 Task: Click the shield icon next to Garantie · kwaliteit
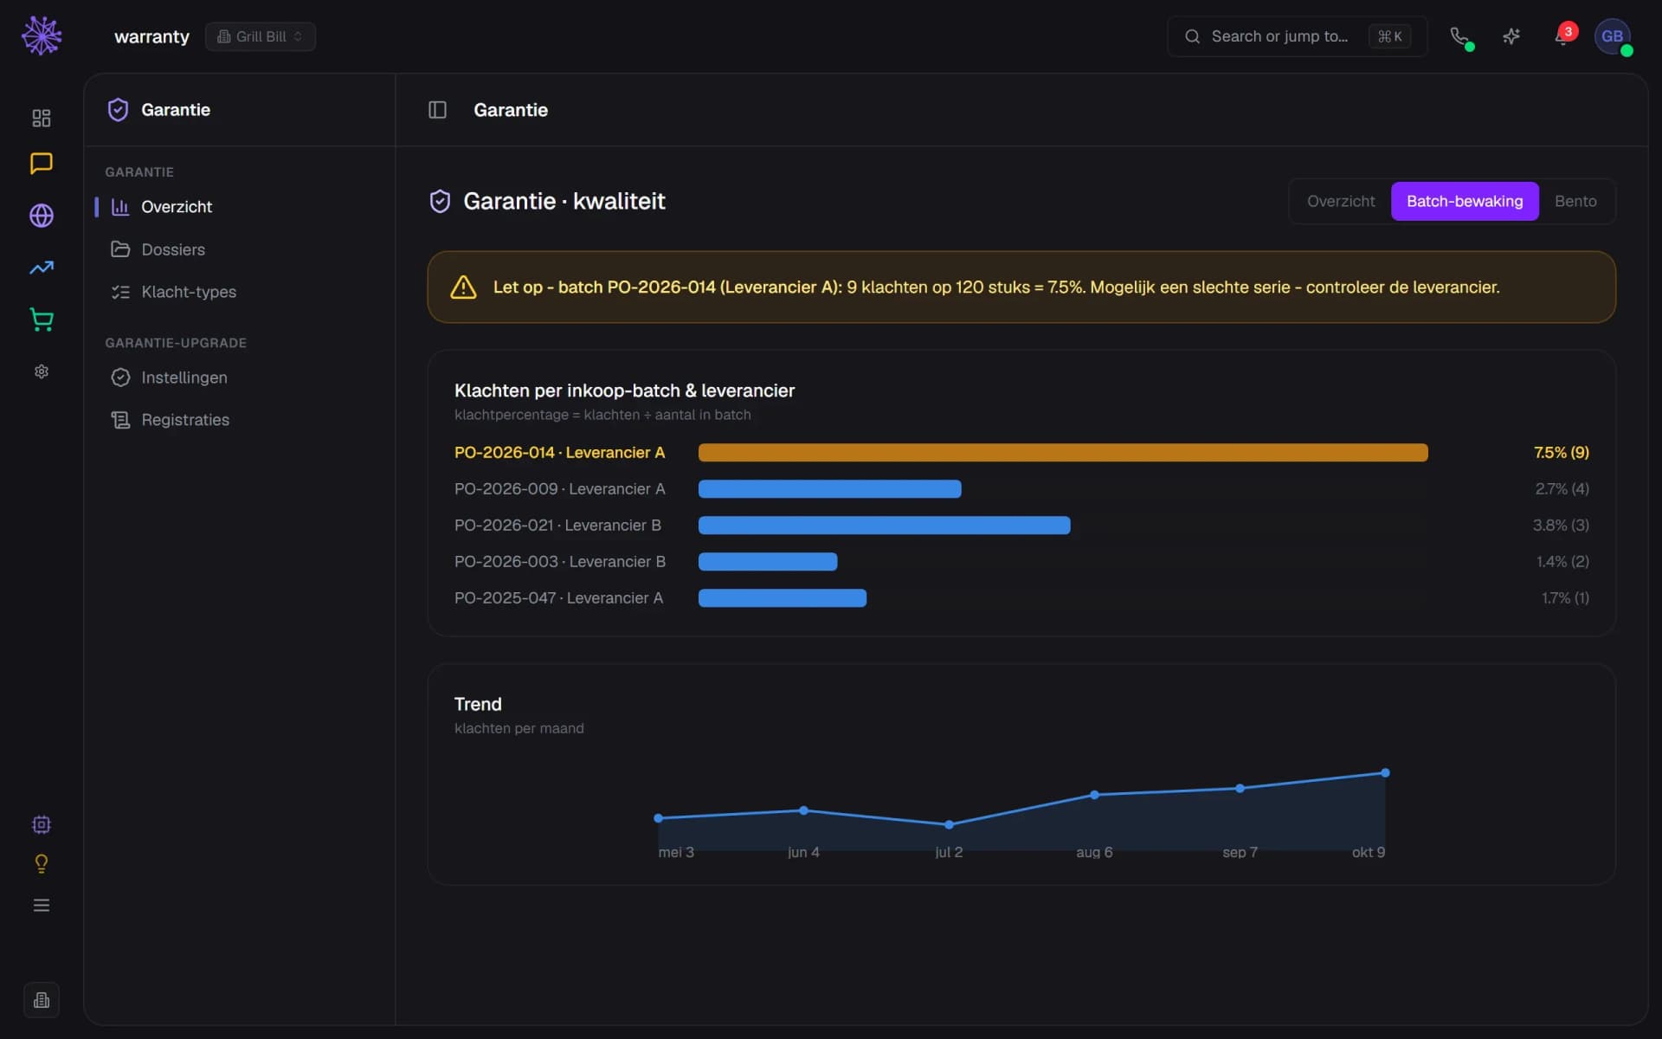pyautogui.click(x=440, y=202)
